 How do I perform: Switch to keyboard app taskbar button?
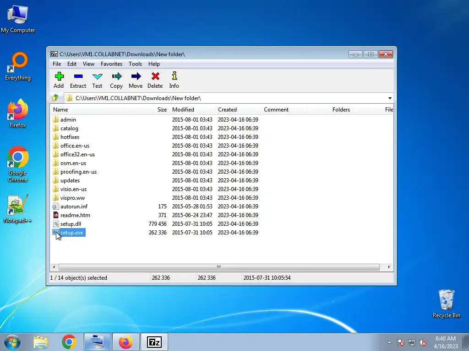pyautogui.click(x=98, y=342)
